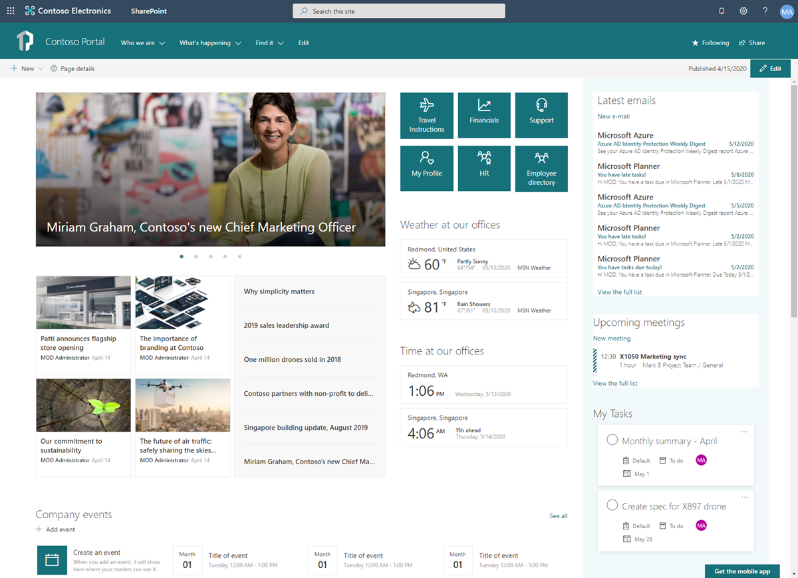Select the first carousel dot
Viewport: 798px width, 578px height.
(182, 256)
